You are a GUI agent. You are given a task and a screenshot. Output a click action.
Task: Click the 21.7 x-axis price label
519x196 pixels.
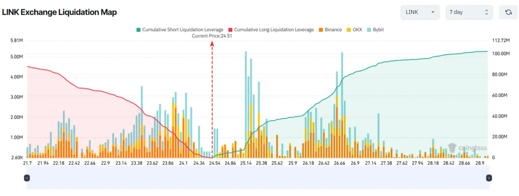pyautogui.click(x=28, y=163)
